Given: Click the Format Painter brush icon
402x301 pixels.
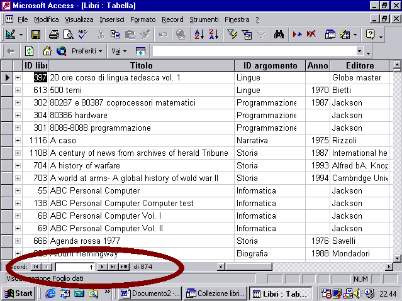Looking at the screenshot, I should click(145, 35).
